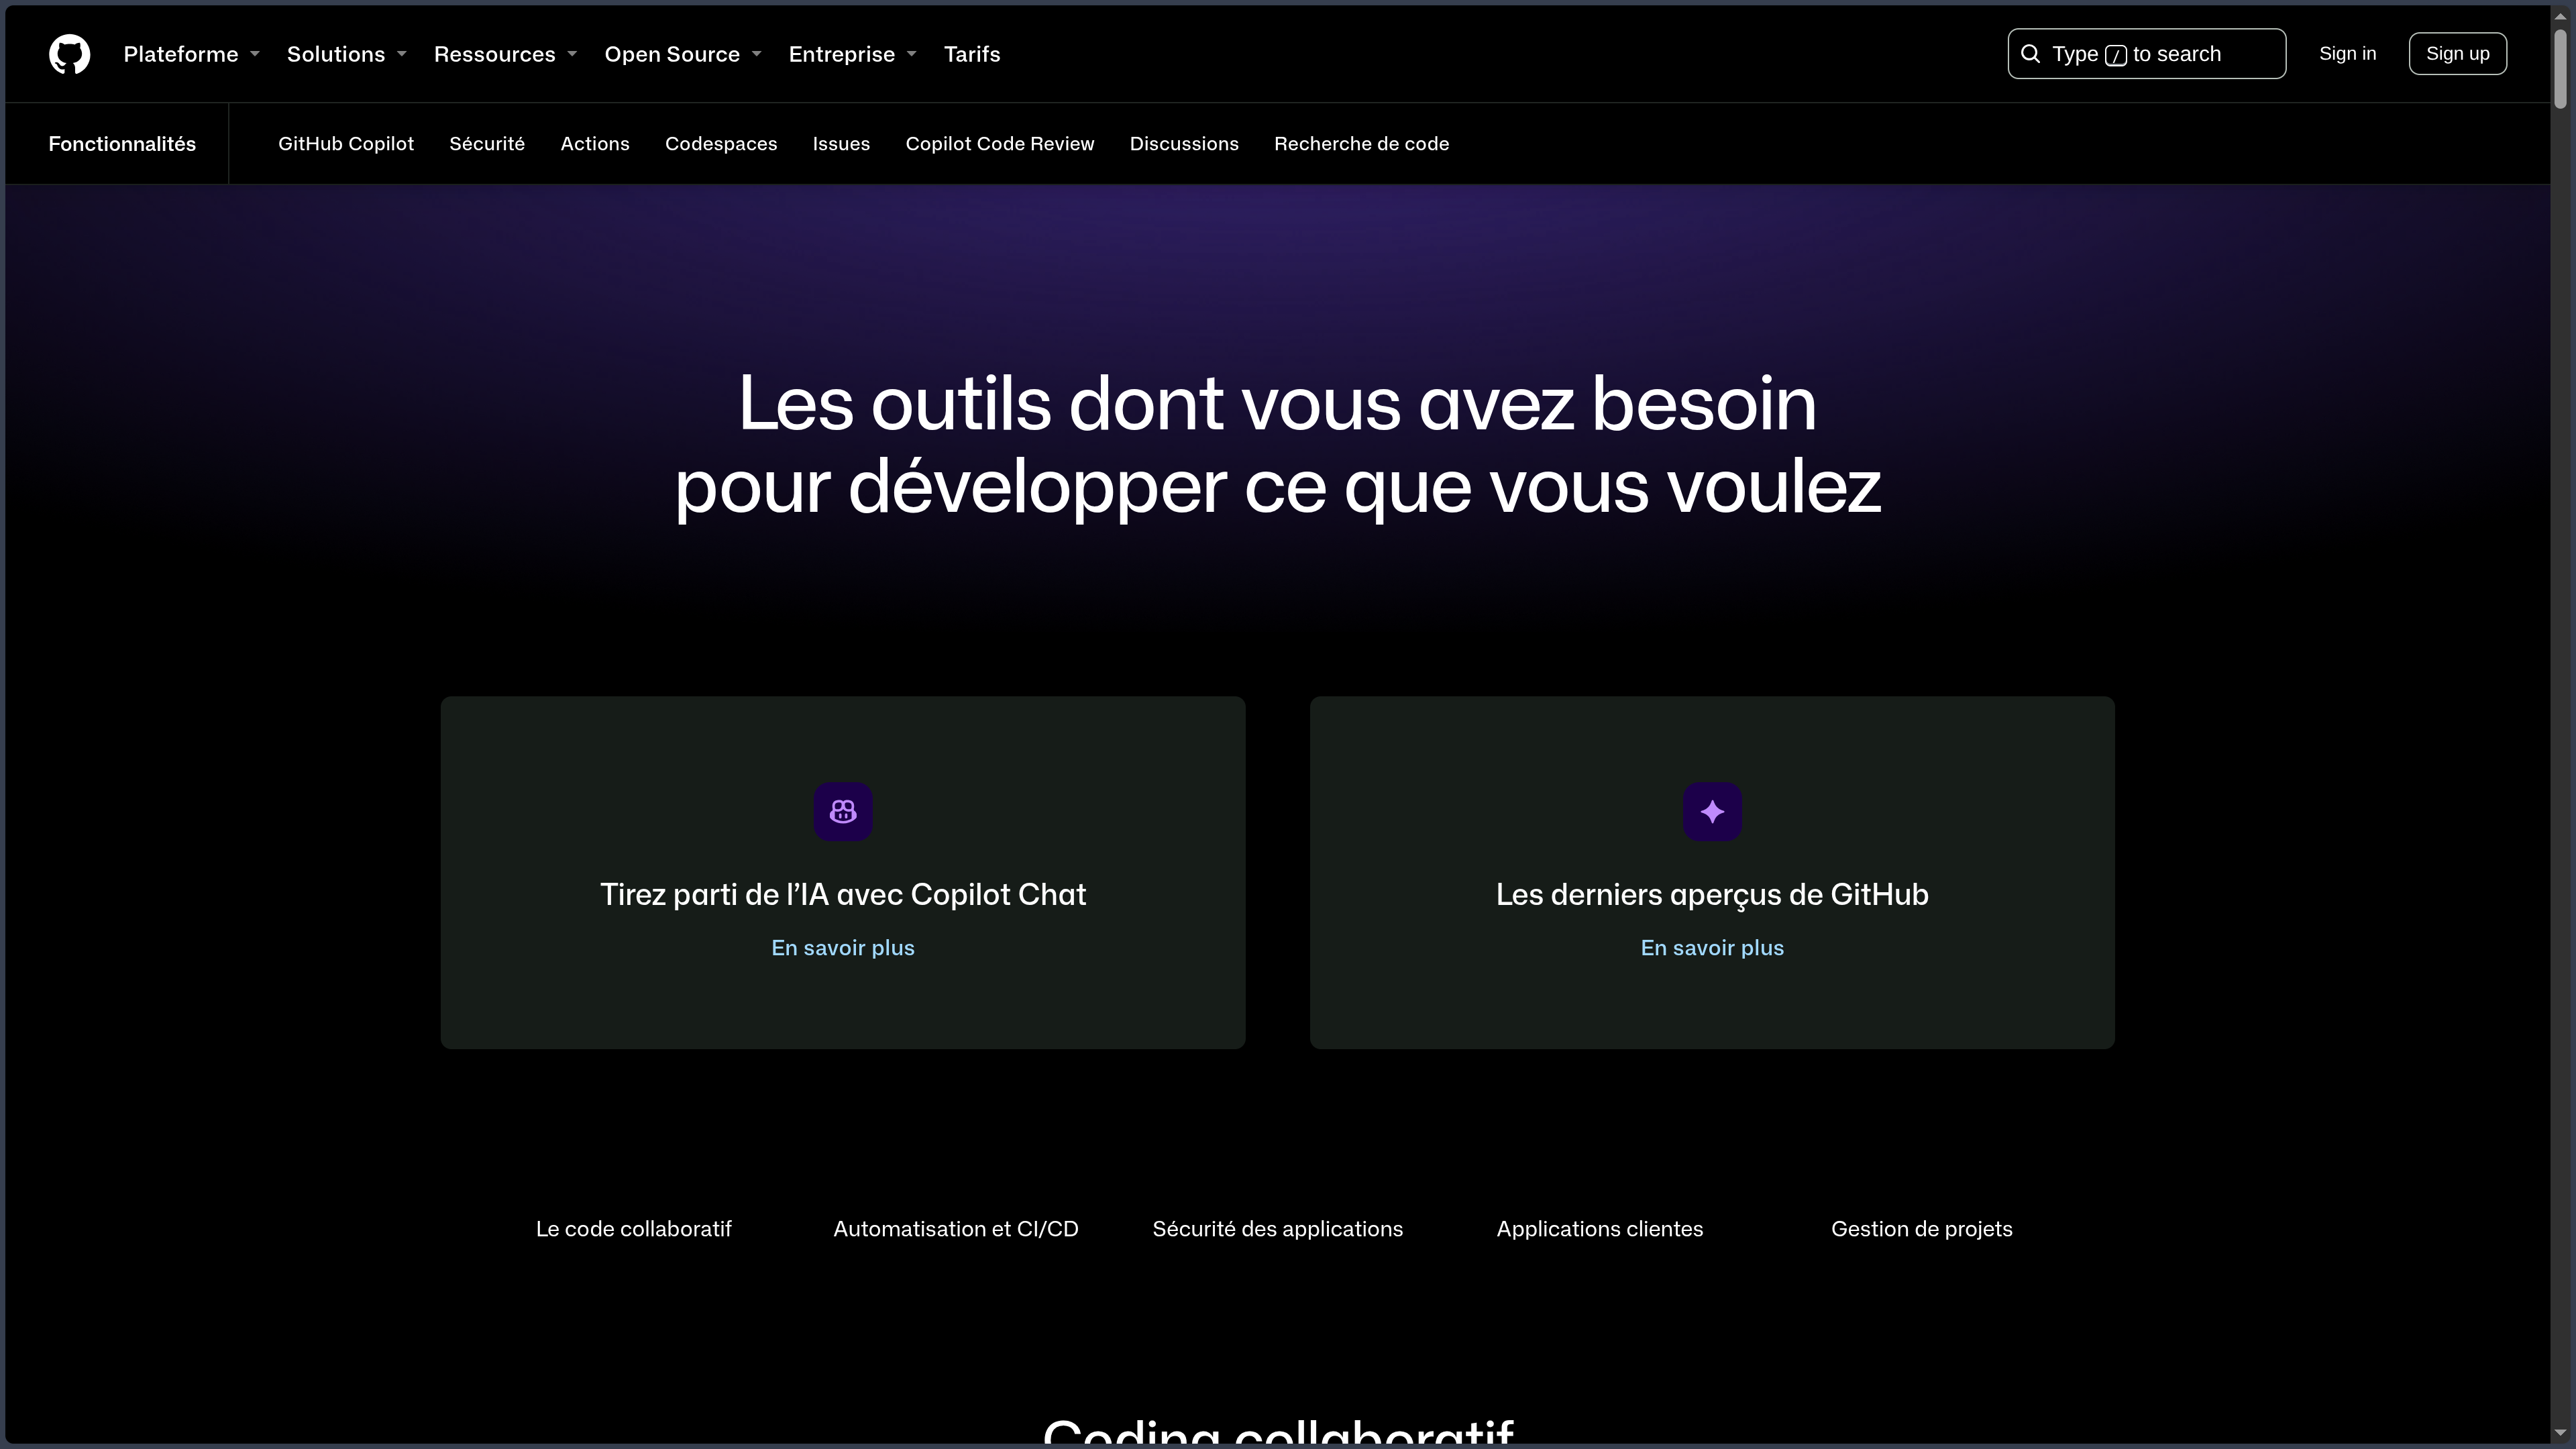2576x1449 pixels.
Task: Expand the Plateforme dropdown menu
Action: coord(191,54)
